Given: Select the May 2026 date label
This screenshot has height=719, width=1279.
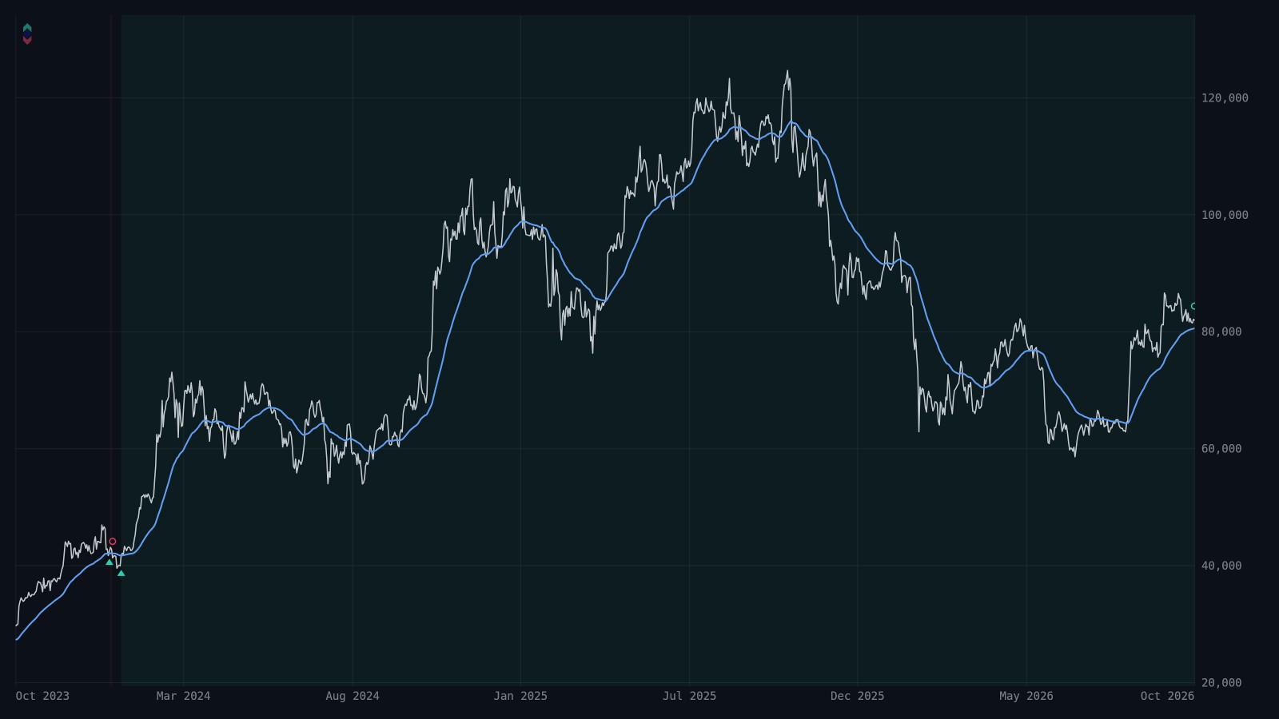Looking at the screenshot, I should [x=1026, y=696].
